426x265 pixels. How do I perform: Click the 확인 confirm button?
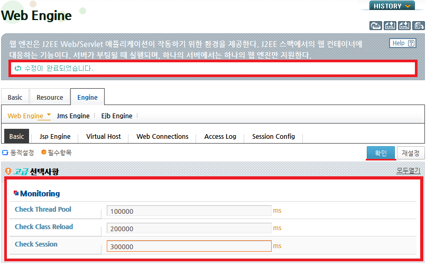coord(381,153)
